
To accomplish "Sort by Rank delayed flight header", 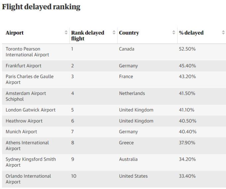I will pyautogui.click(x=87, y=36).
